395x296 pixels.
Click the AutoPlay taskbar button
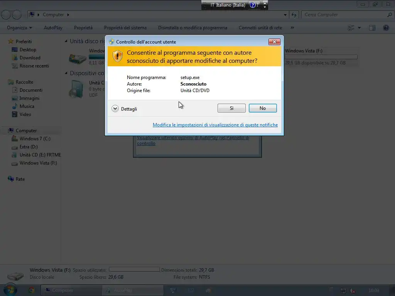click(133, 290)
